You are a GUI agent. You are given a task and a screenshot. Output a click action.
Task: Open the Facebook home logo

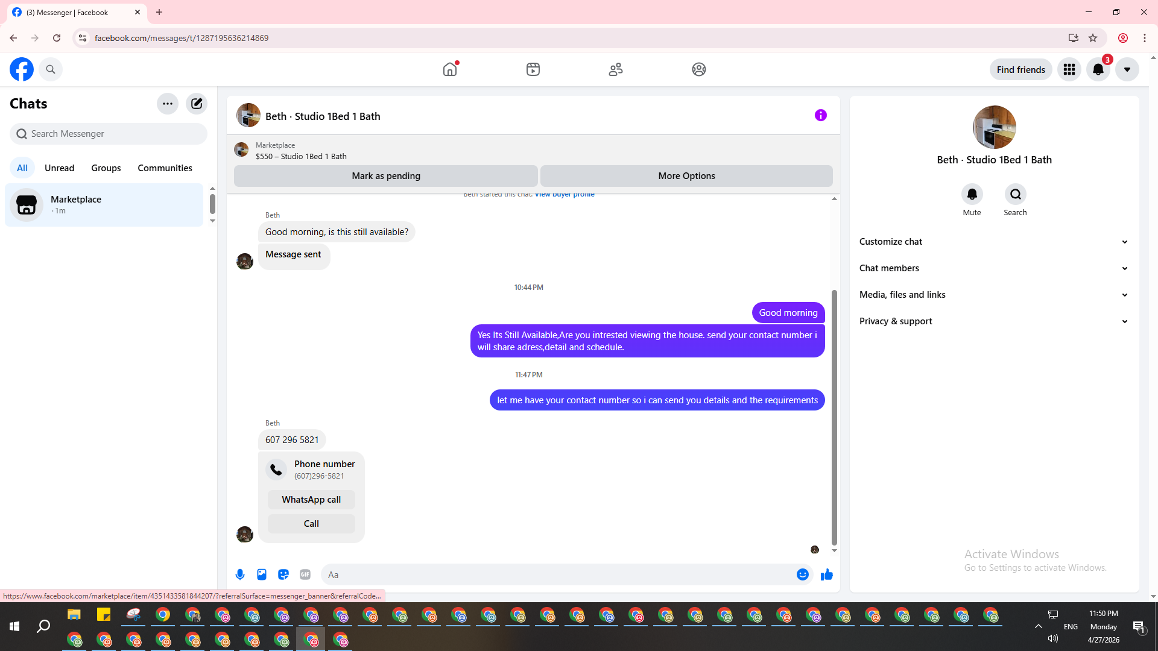22,69
